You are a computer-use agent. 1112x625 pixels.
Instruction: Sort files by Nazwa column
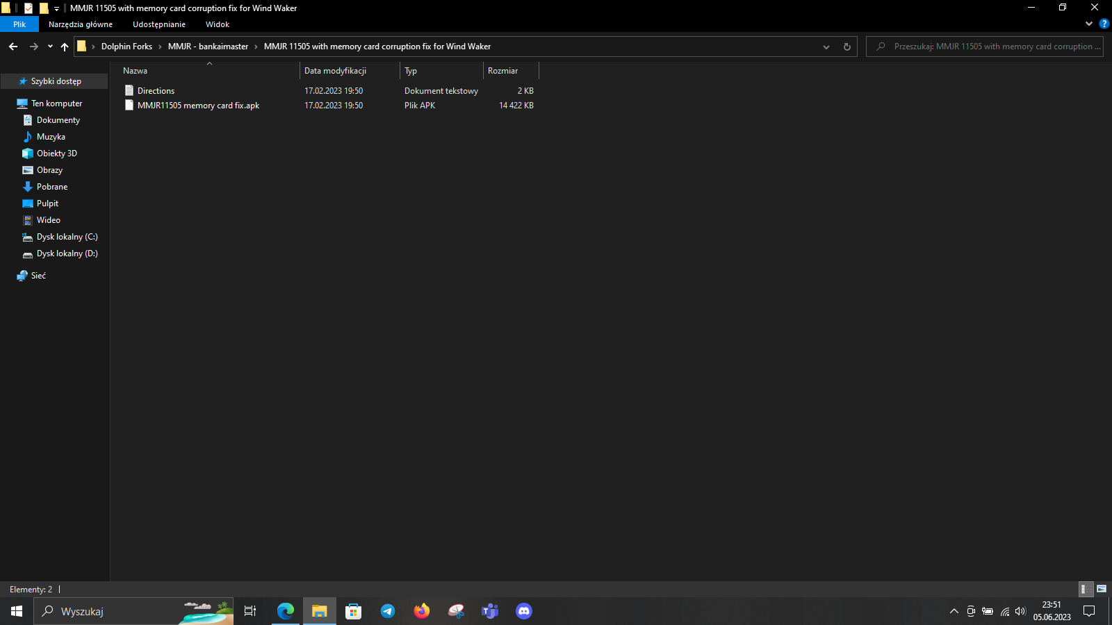click(x=209, y=71)
